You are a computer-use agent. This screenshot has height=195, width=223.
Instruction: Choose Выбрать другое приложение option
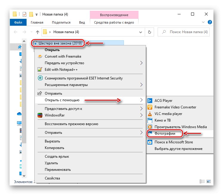pyautogui.click(x=180, y=149)
